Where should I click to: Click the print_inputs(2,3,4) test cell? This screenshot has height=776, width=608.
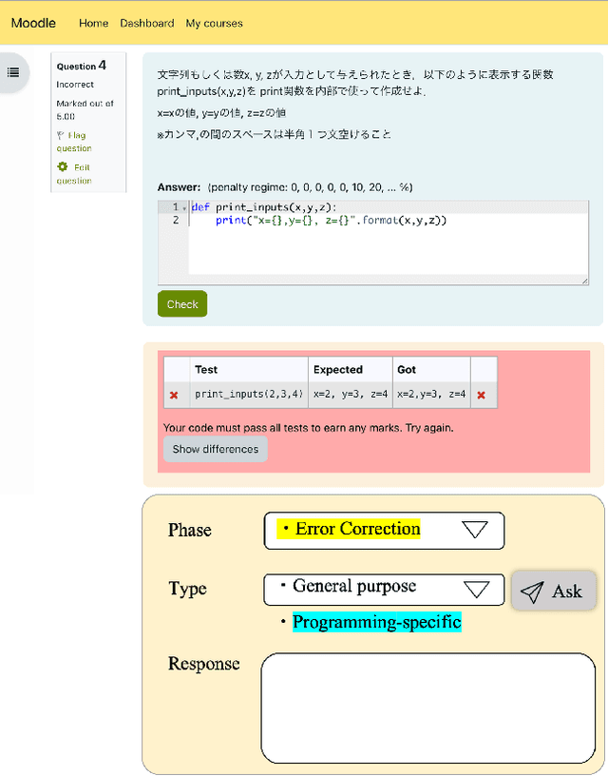(x=249, y=395)
